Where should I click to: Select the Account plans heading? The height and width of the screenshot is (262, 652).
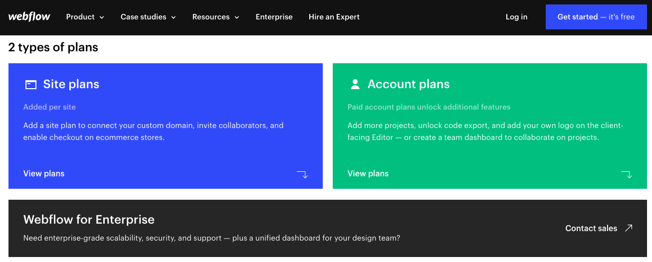pyautogui.click(x=409, y=84)
